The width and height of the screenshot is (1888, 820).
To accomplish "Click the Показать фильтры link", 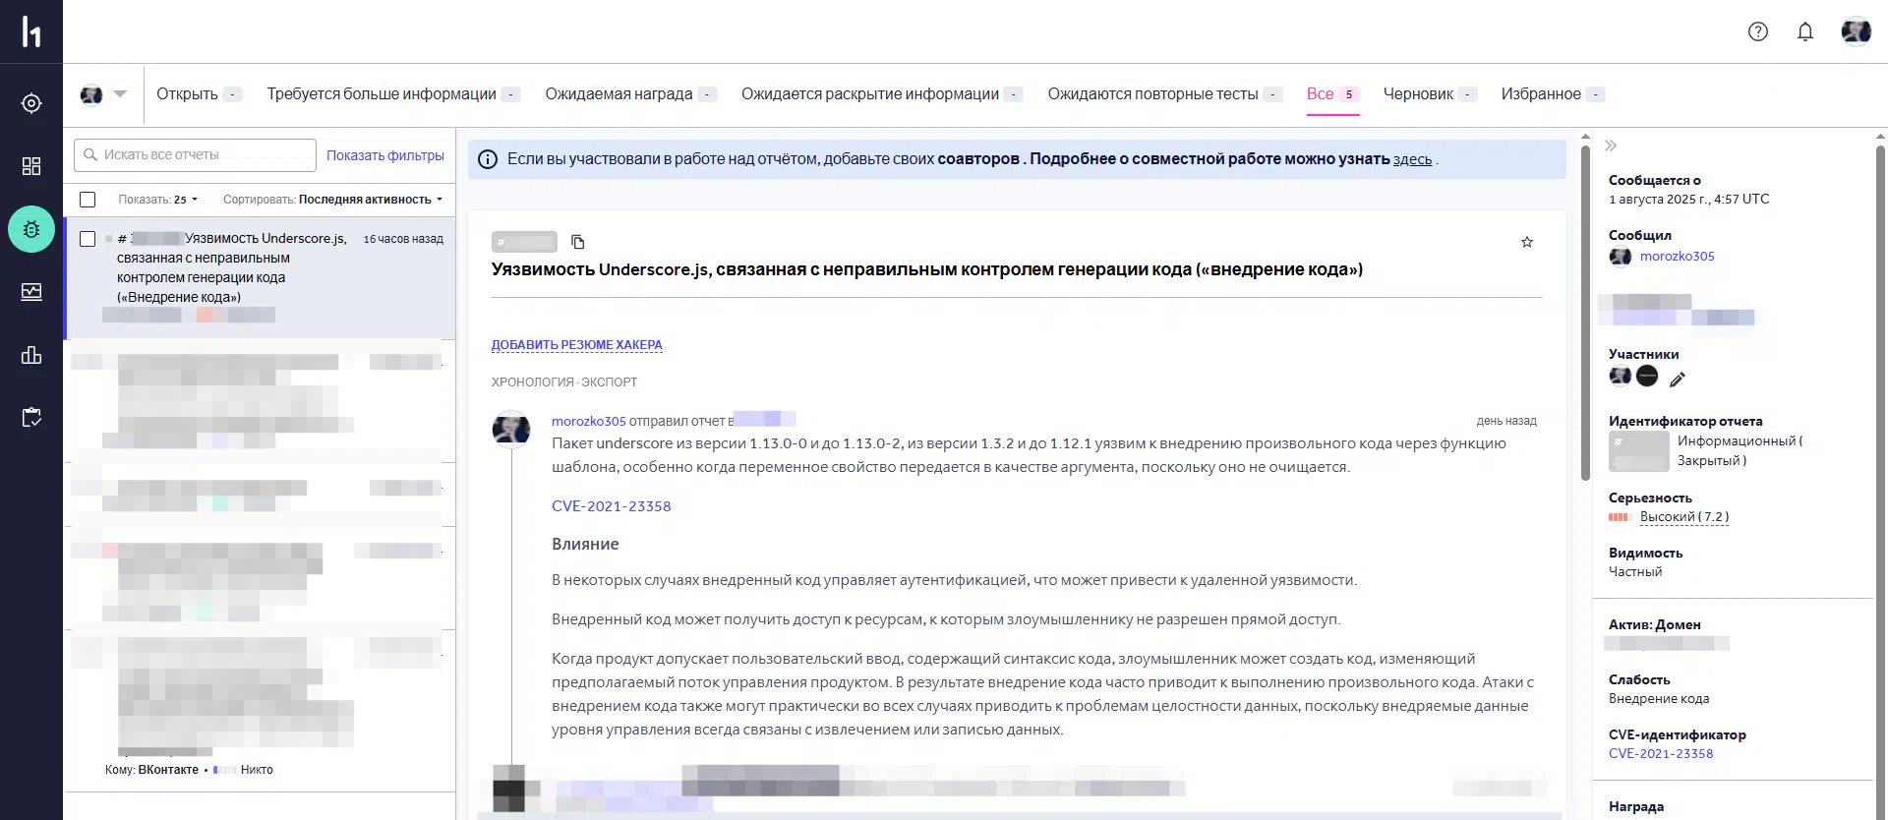I will point(385,155).
